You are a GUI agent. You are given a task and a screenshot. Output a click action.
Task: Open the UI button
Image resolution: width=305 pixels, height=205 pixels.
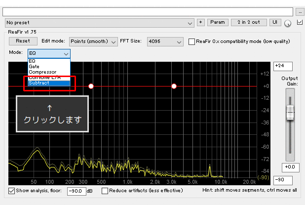pyautogui.click(x=275, y=22)
